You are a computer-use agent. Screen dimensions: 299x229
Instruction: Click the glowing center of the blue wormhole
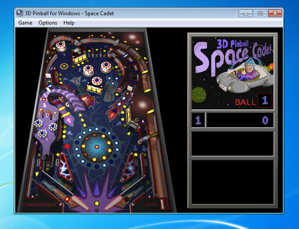[97, 147]
